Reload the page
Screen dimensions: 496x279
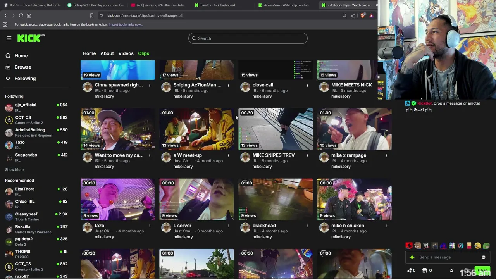coord(21,15)
